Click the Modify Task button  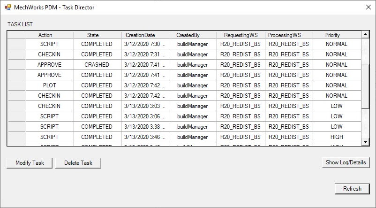(30, 163)
